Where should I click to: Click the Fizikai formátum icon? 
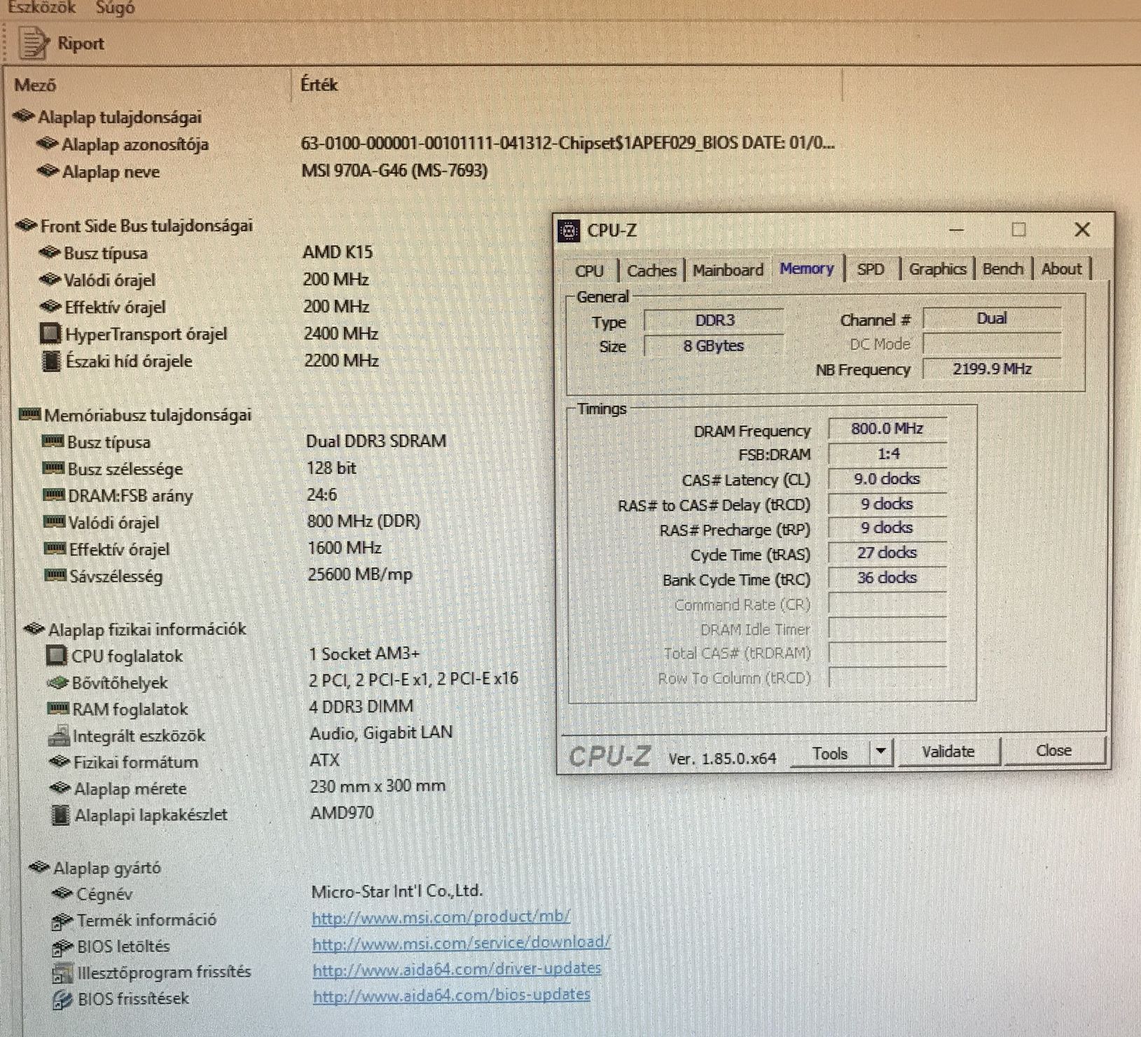(x=60, y=762)
